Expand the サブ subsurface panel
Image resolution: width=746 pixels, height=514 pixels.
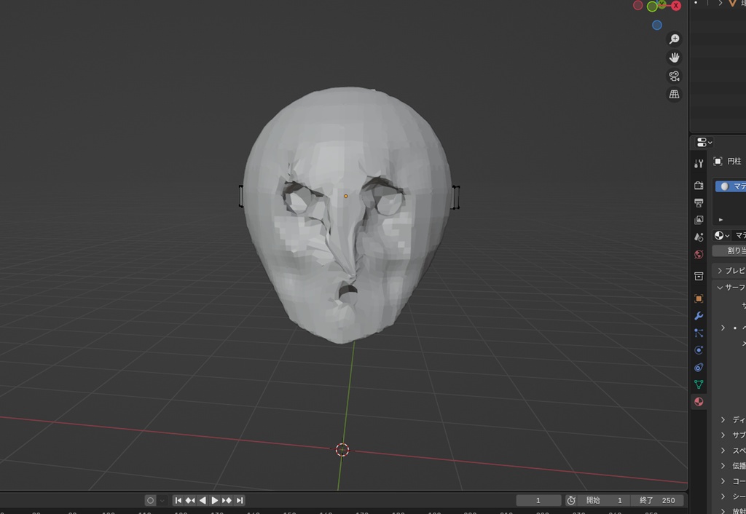[x=723, y=435]
